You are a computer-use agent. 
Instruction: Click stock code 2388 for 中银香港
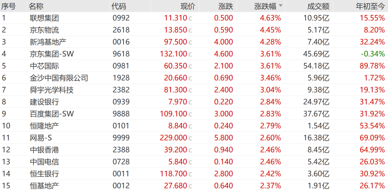click(x=121, y=150)
